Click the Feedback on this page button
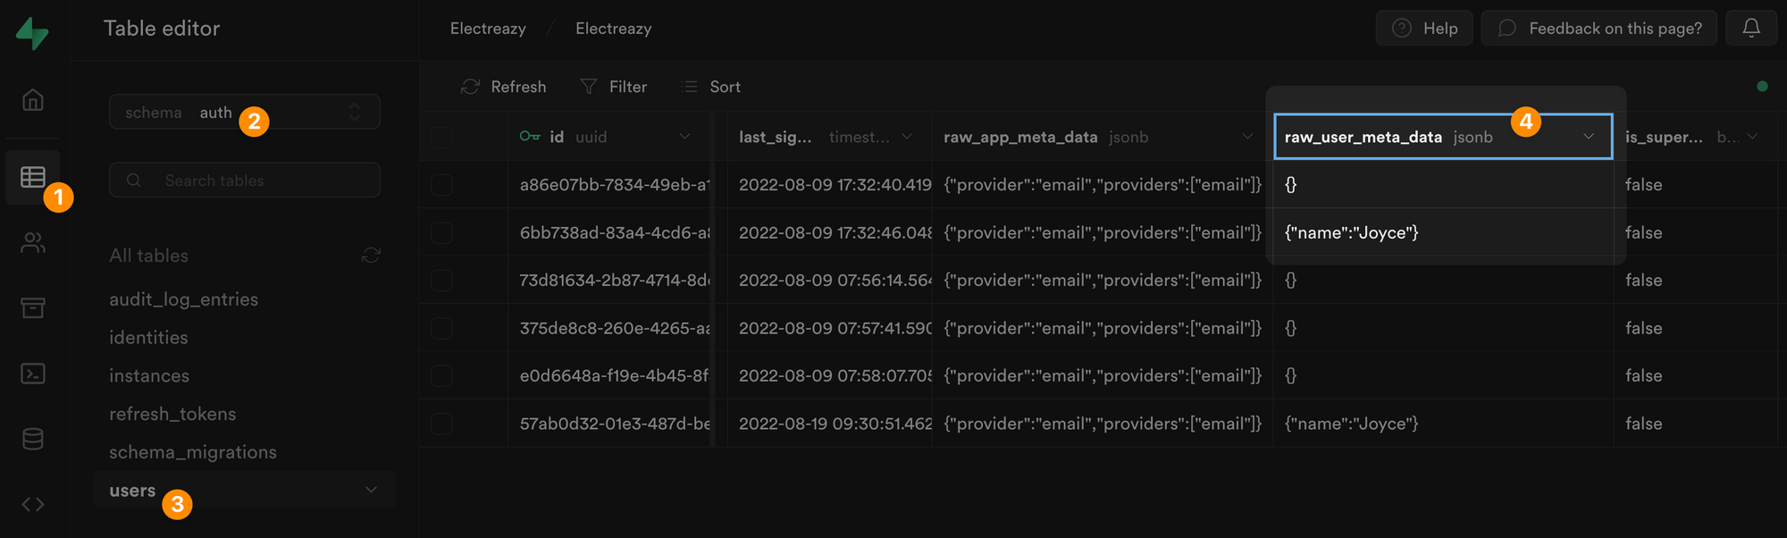The image size is (1787, 538). (x=1598, y=28)
